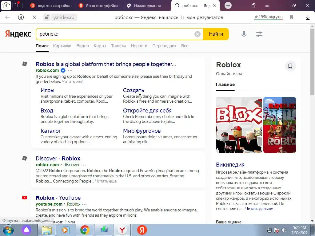
Task: Open the 'Roblox - YouTube' result
Action: click(x=58, y=198)
